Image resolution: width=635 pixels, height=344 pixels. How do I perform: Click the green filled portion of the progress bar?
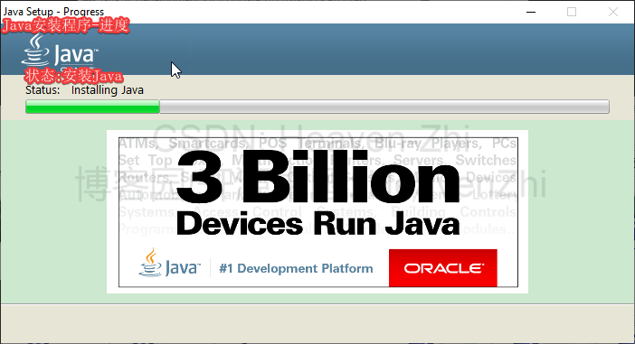click(93, 107)
